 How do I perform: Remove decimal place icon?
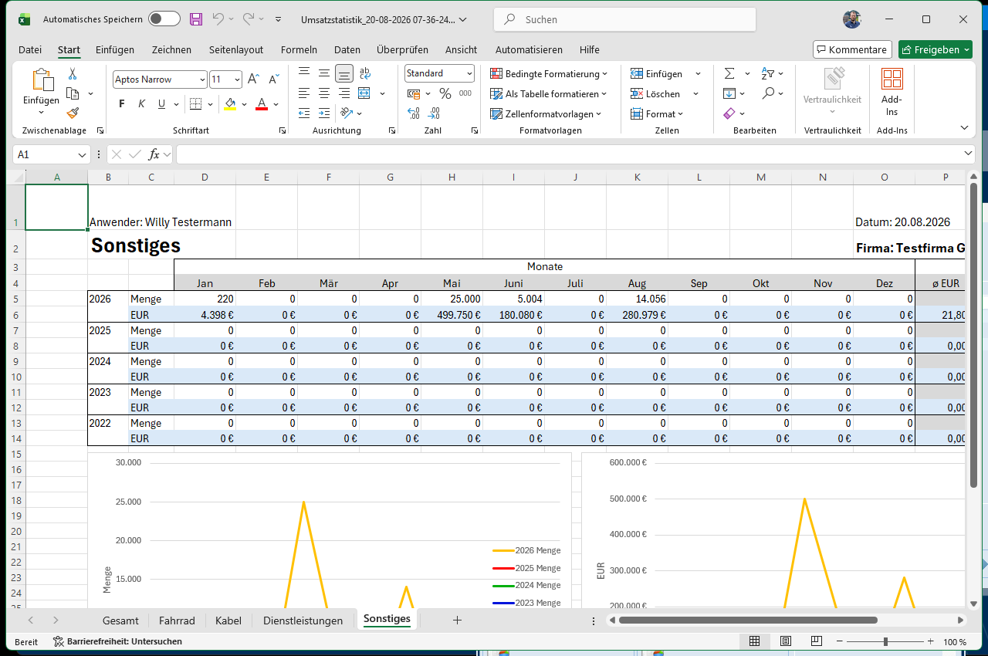(x=434, y=113)
